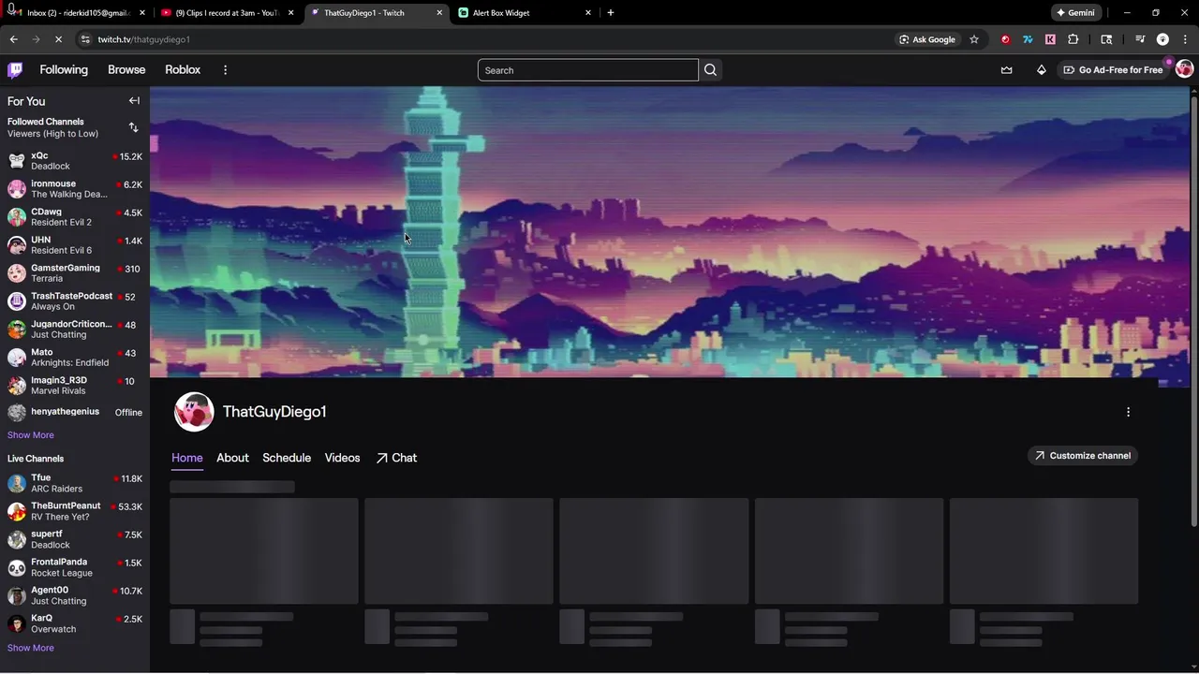The width and height of the screenshot is (1199, 674).
Task: Open more options next to Roblox
Action: click(225, 70)
